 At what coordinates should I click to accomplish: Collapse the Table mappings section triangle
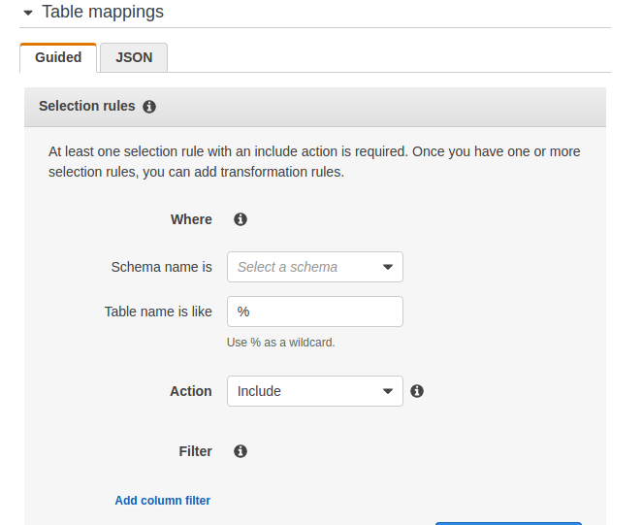pyautogui.click(x=27, y=13)
